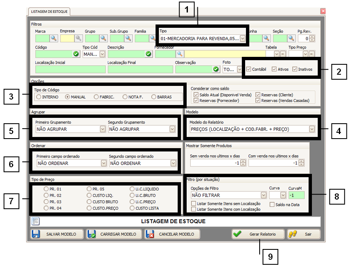The height and width of the screenshot is (266, 348).
Task: Uncheck the Contábil checkbox
Action: (x=249, y=69)
